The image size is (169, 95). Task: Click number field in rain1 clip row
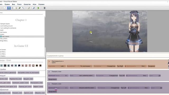pos(58,76)
